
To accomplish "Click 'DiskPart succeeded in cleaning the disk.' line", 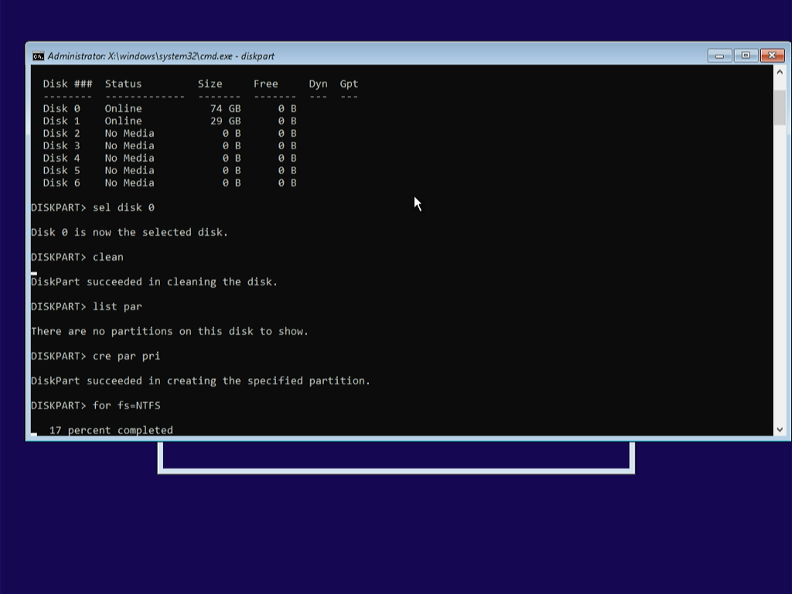I will pyautogui.click(x=154, y=282).
